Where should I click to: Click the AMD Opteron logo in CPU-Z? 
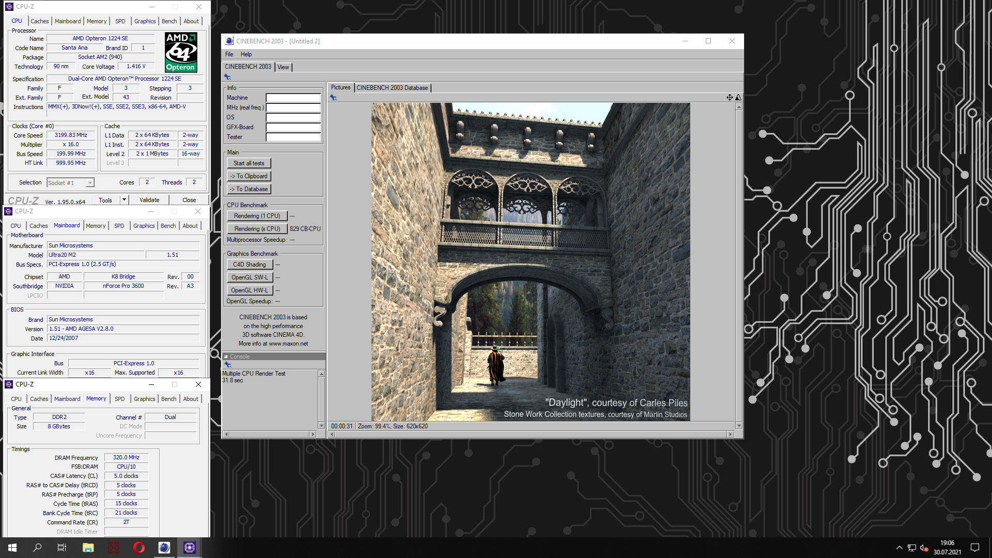click(181, 52)
